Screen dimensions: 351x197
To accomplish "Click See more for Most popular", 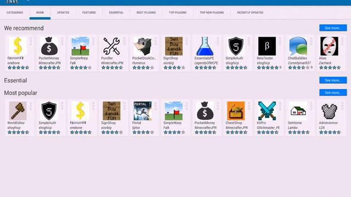I will (x=333, y=92).
